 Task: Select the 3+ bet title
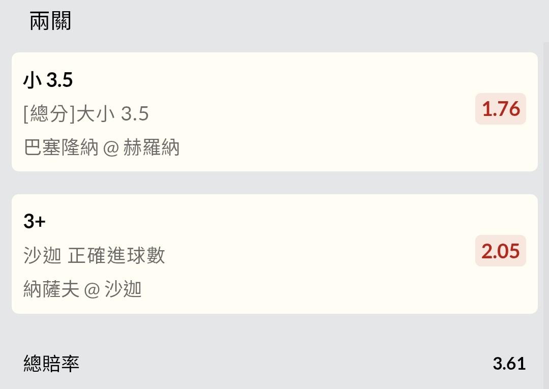35,222
